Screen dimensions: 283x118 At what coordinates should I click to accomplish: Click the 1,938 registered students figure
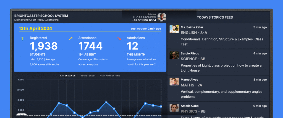tap(44, 46)
